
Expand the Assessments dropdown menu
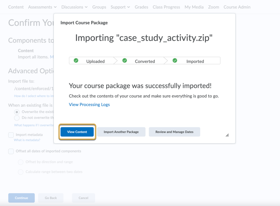(x=42, y=7)
